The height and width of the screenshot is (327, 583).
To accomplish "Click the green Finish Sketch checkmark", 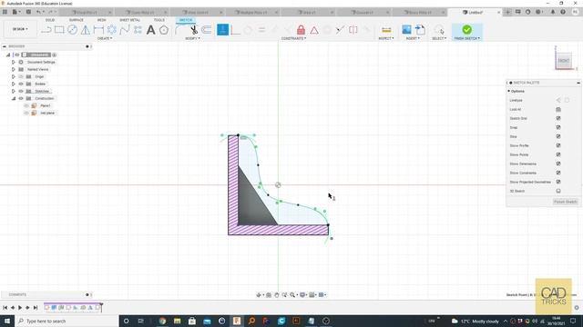I will click(x=467, y=30).
